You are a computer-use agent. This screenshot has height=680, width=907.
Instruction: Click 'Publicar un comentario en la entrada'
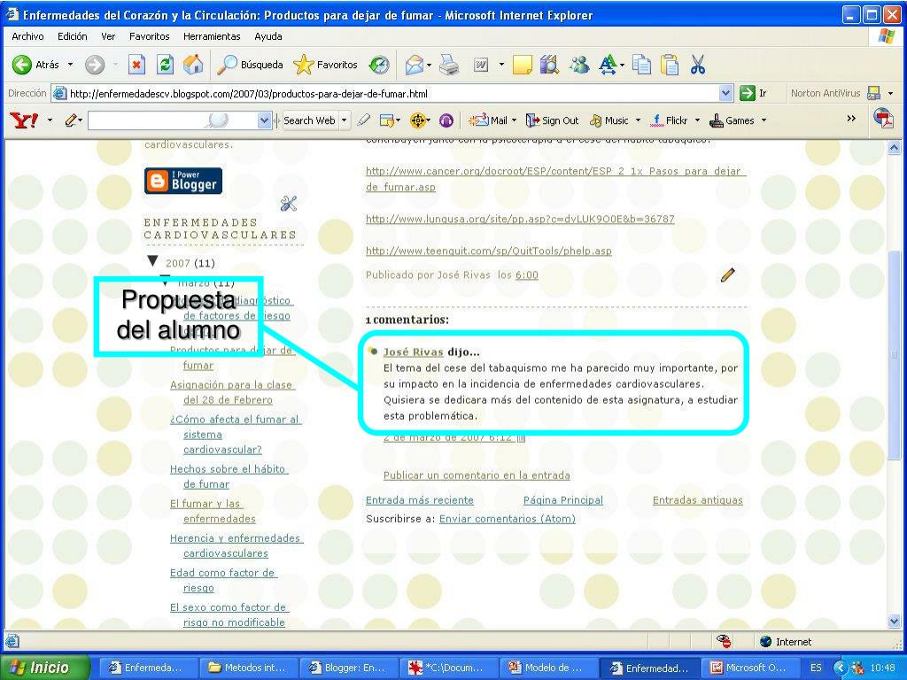point(477,475)
